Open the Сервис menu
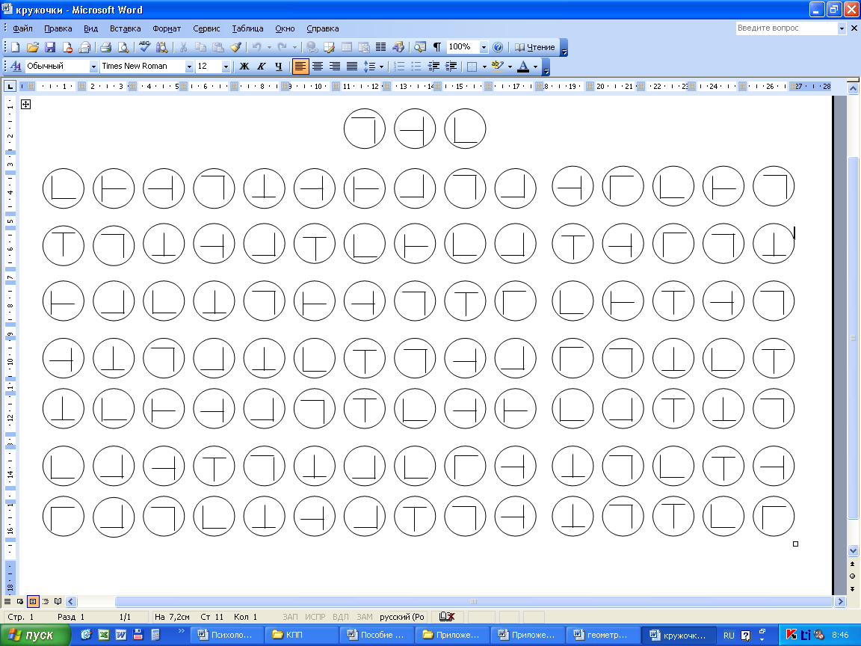Image resolution: width=861 pixels, height=646 pixels. [206, 28]
